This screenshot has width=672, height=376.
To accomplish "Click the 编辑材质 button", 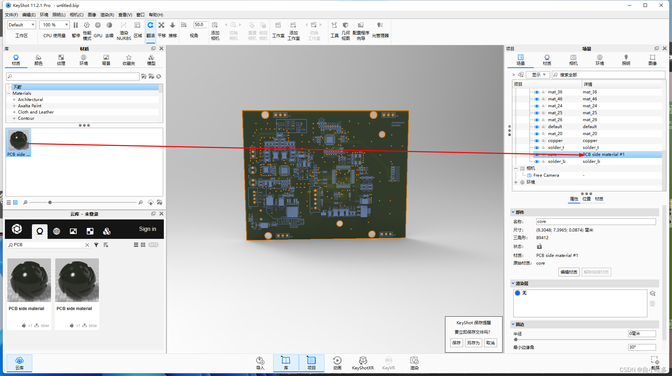I will [569, 272].
